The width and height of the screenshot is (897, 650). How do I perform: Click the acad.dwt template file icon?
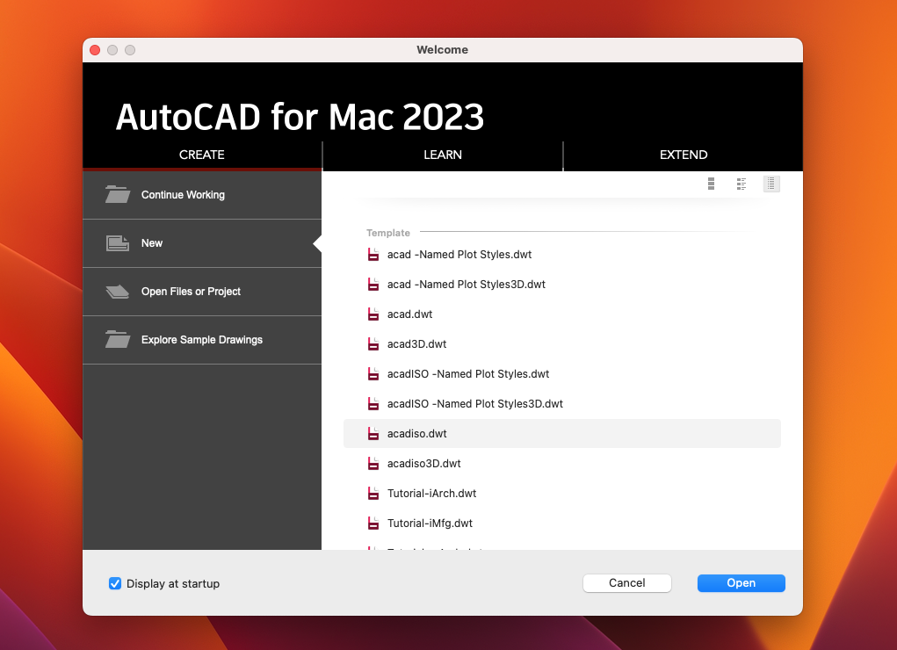click(373, 314)
